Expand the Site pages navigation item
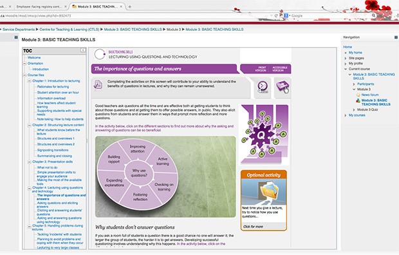This screenshot has height=255, width=399. [346, 59]
